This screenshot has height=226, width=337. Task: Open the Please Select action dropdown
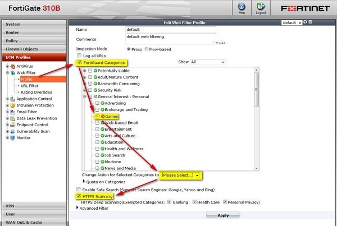[180, 175]
